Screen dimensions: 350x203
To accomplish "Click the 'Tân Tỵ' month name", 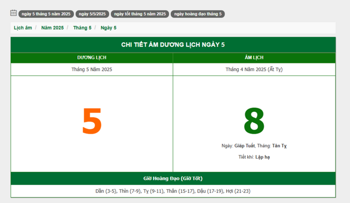I will pos(280,146).
